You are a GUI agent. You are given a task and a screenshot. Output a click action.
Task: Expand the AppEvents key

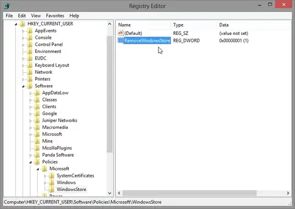click(23, 31)
